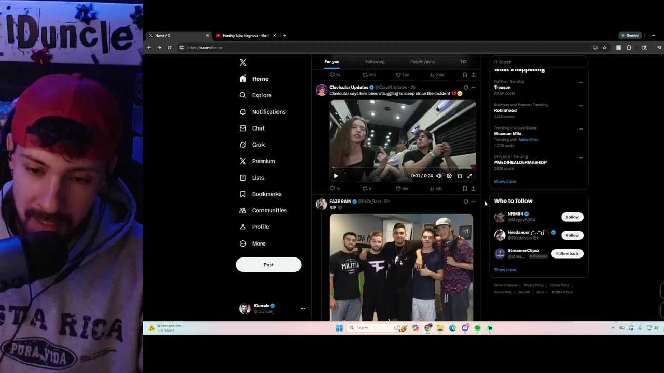Click Grok icon on FAZE RAIN post

(x=465, y=201)
